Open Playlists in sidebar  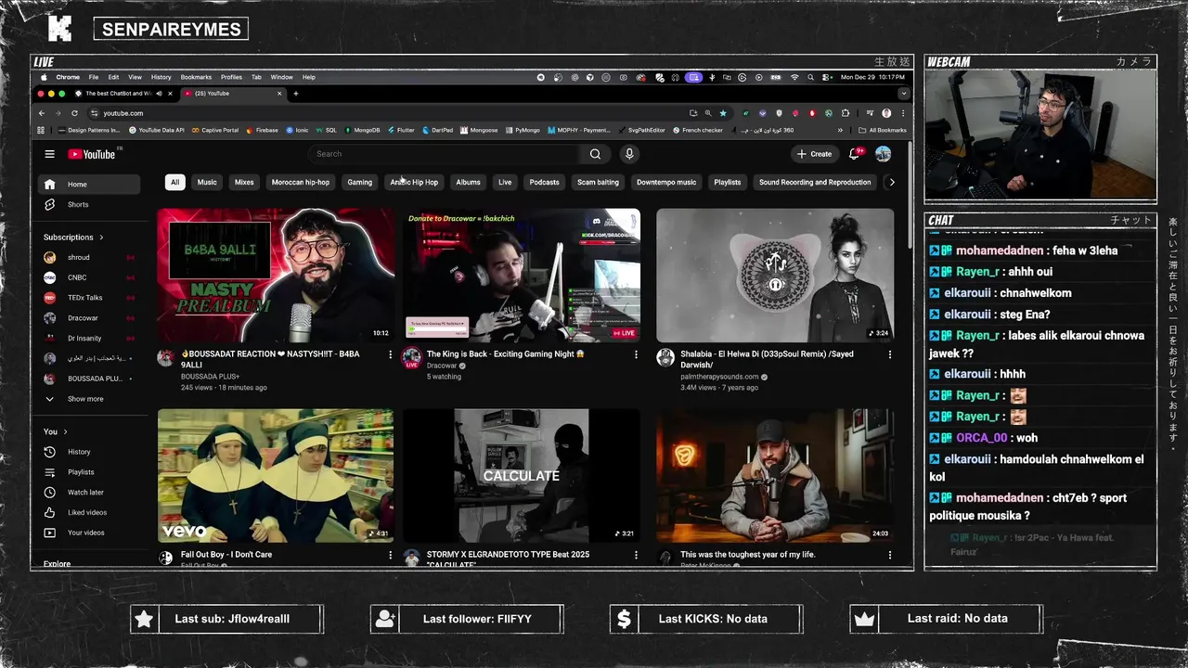(90, 471)
